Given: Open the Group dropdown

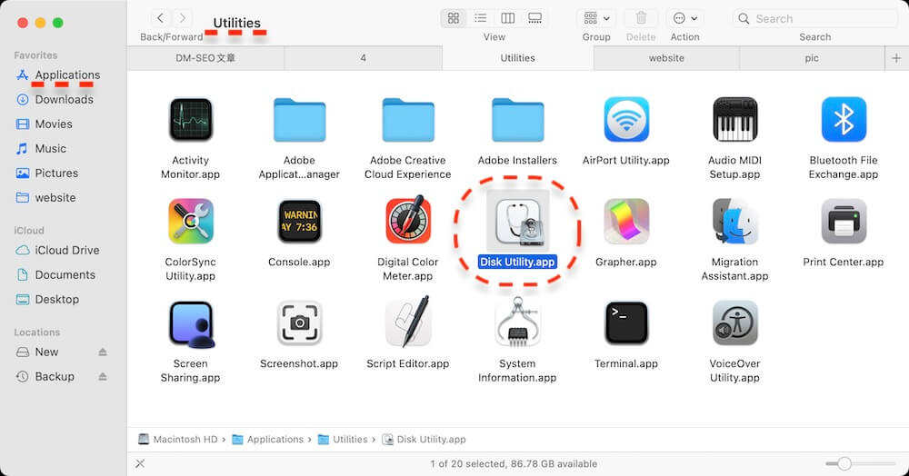Looking at the screenshot, I should (x=596, y=18).
